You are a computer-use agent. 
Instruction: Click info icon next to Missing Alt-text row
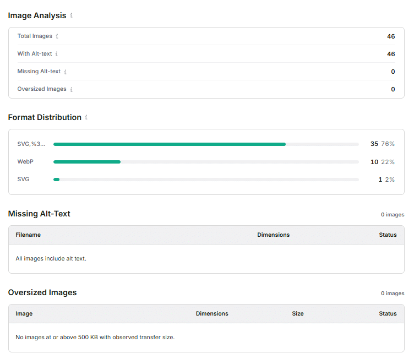click(65, 72)
